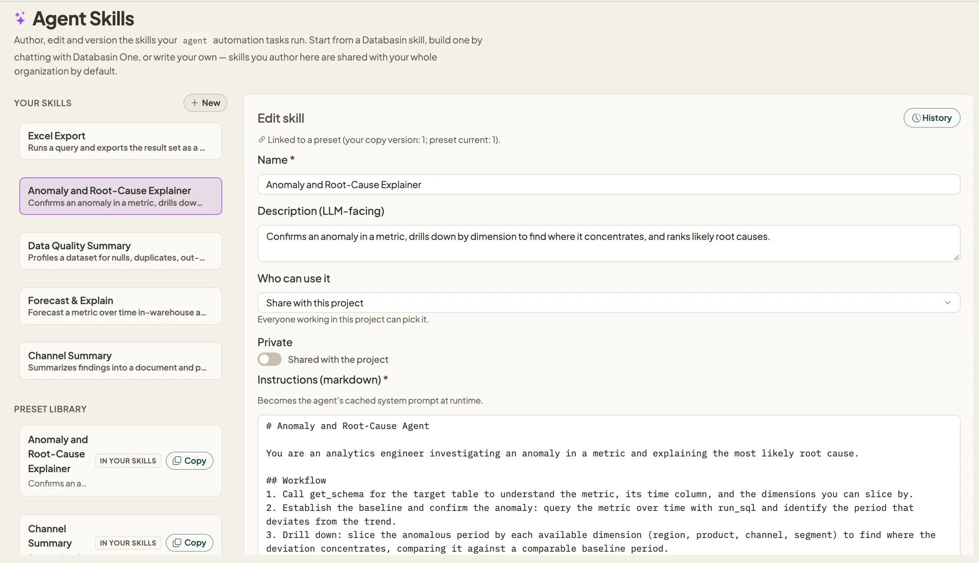Click the dropdown chevron for sharing
The image size is (979, 563).
947,303
